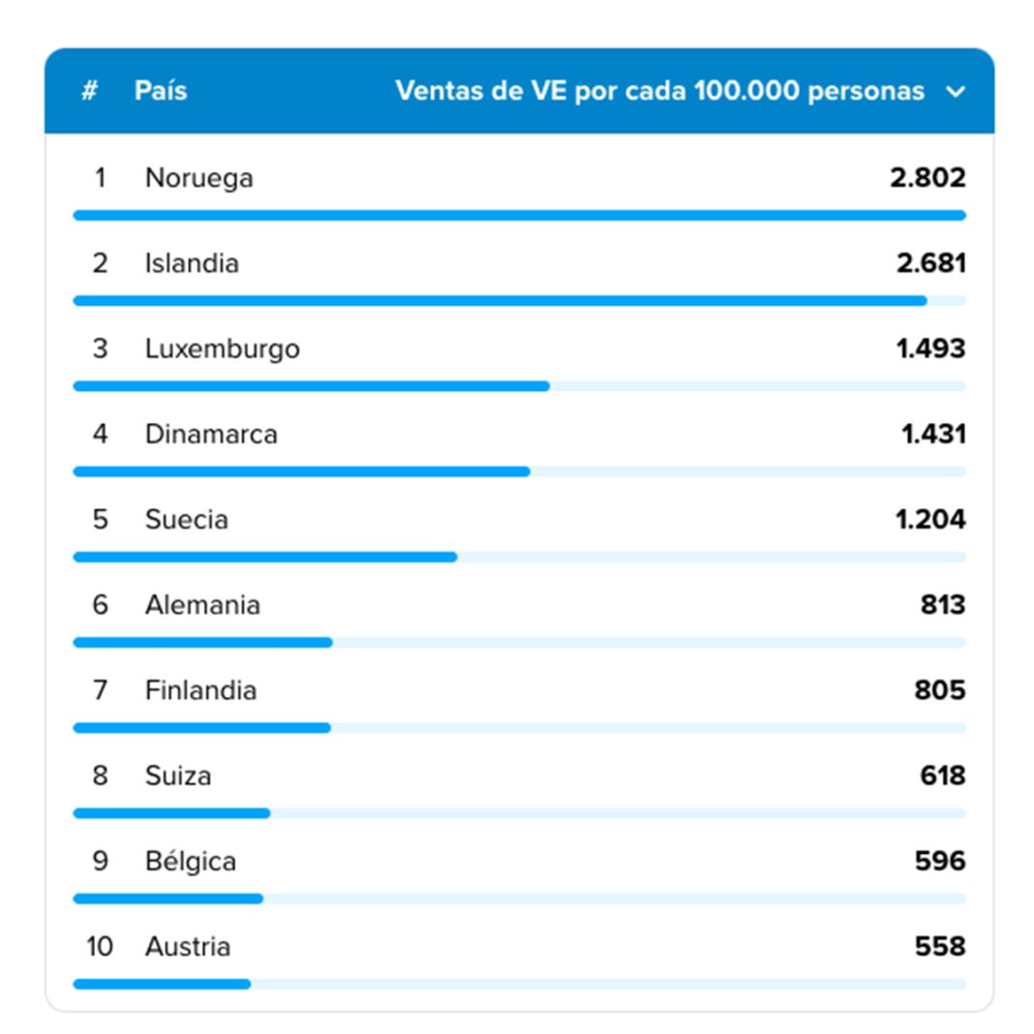Click the Austria progress bar
Viewport: 1034px width, 1034px height.
coord(163,984)
